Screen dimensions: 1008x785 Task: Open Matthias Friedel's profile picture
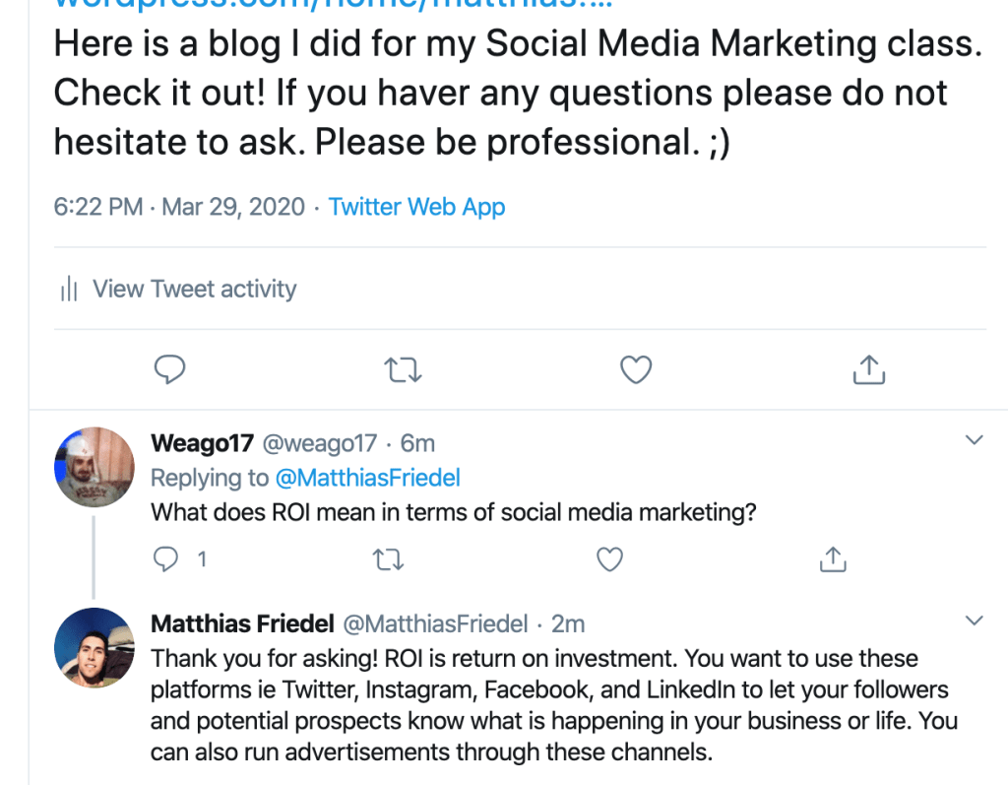point(94,647)
